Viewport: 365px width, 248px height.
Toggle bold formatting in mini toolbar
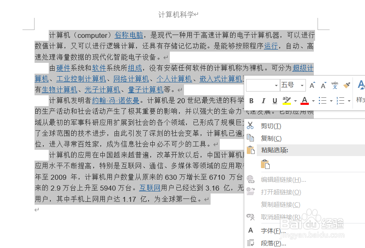pyautogui.click(x=251, y=101)
